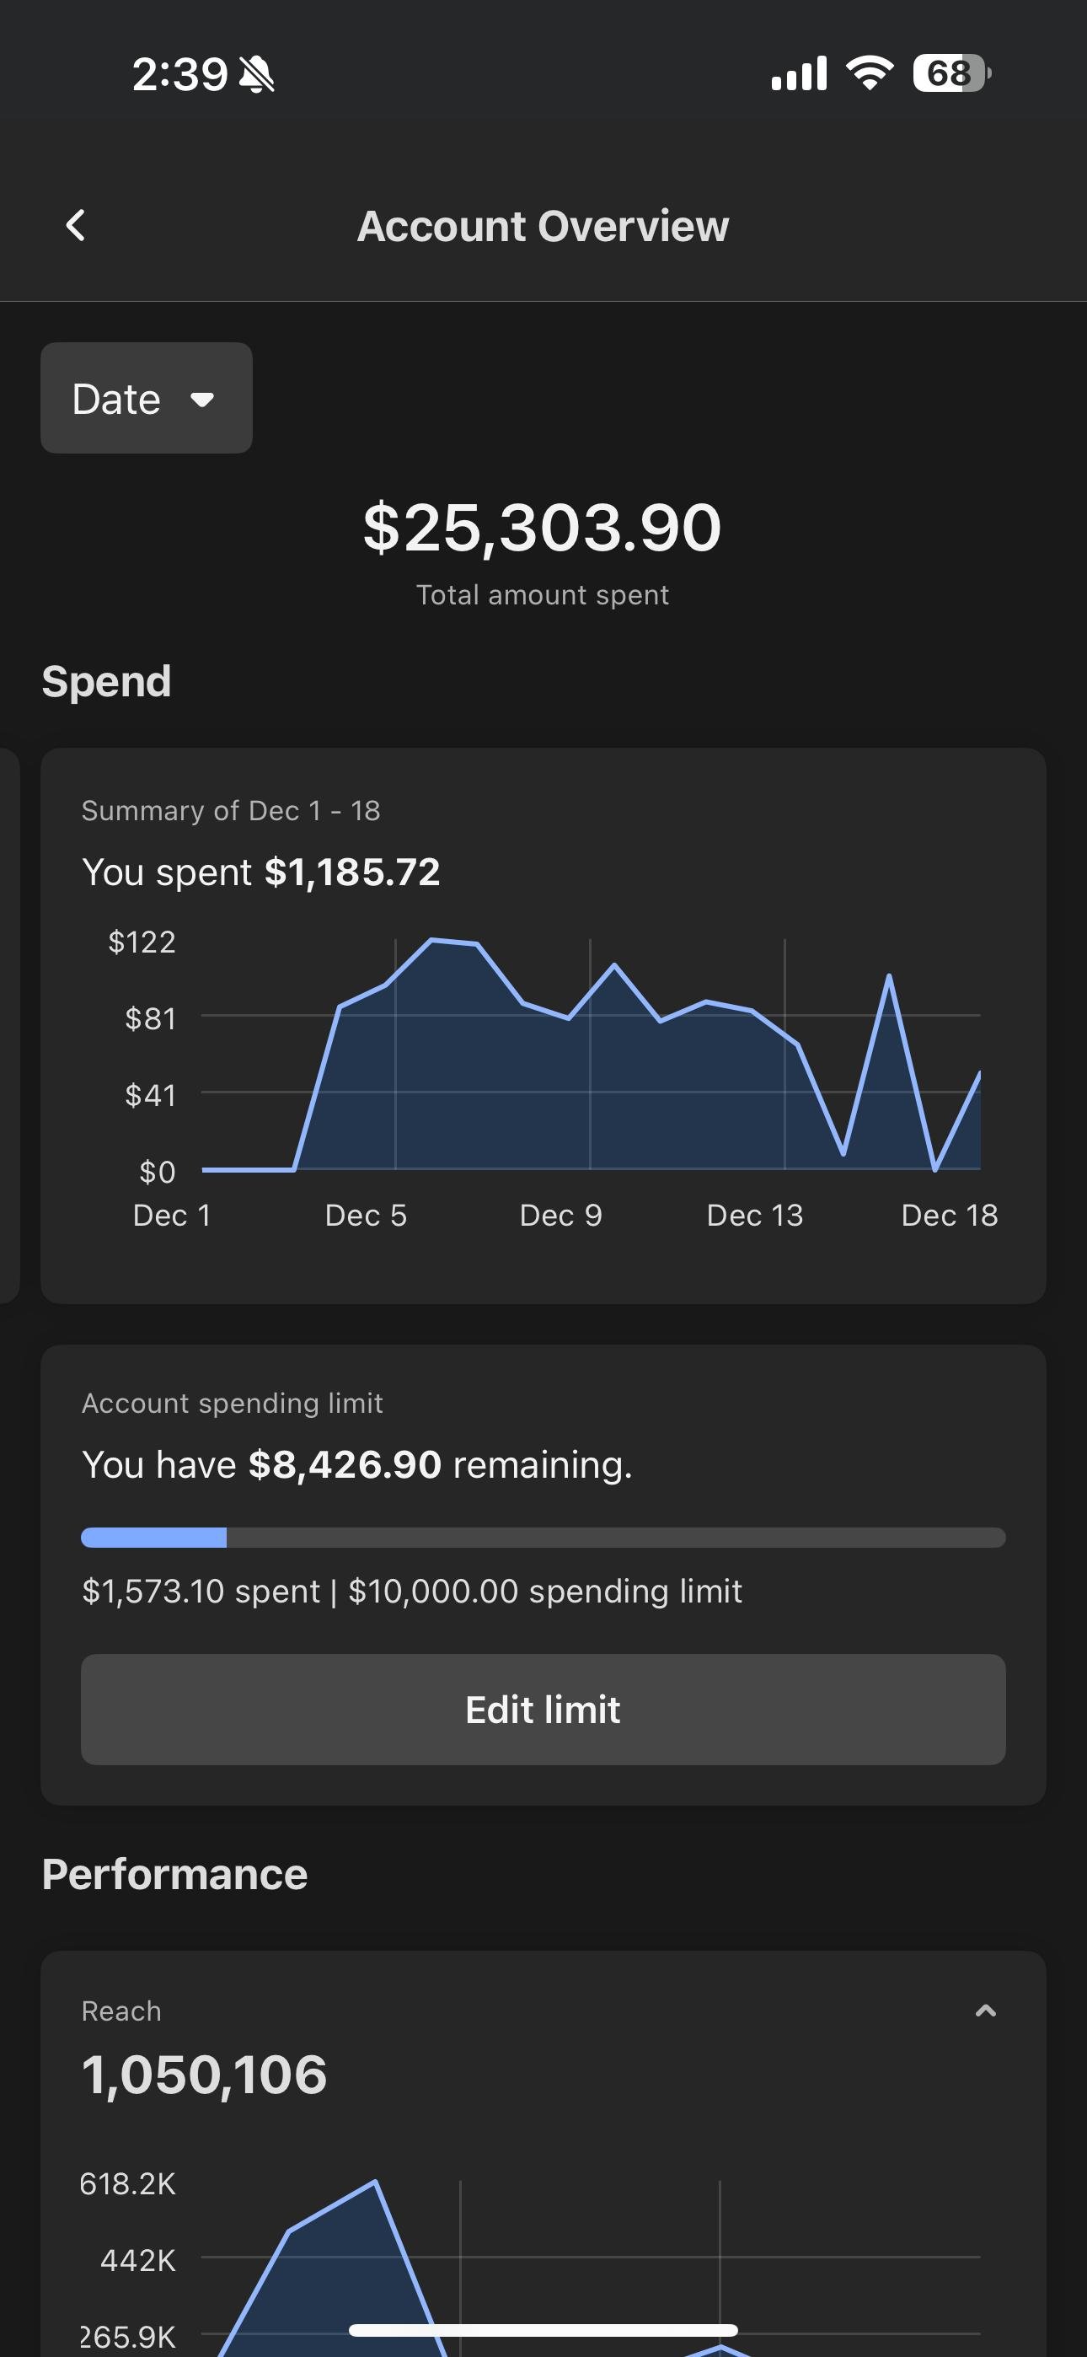Tap the $8,426.90 remaining text
Viewport: 1087px width, 2357px height.
tap(345, 1465)
